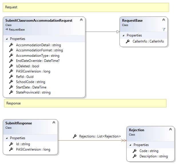Collapse Properties section in RequestBase
The width and height of the screenshot is (177, 164).
(x=123, y=35)
